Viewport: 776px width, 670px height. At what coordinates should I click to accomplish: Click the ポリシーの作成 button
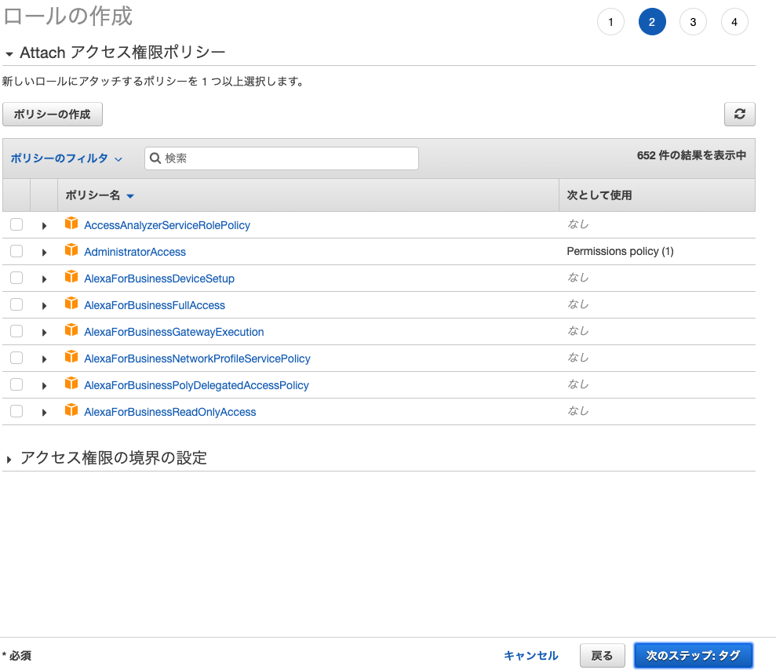(x=52, y=114)
